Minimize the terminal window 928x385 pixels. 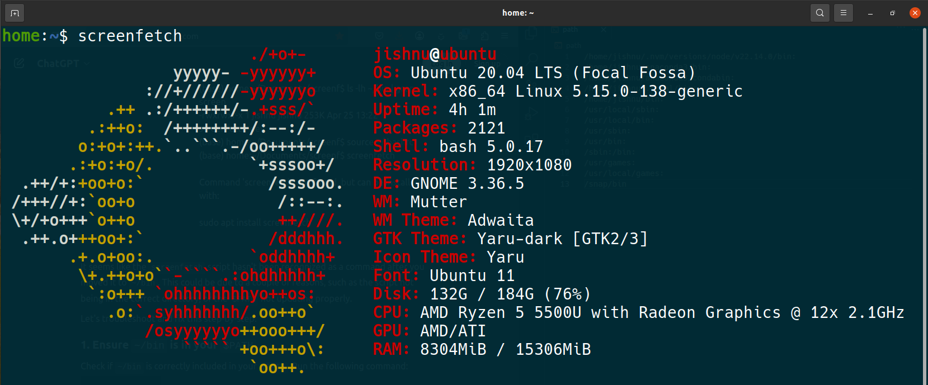coord(870,13)
